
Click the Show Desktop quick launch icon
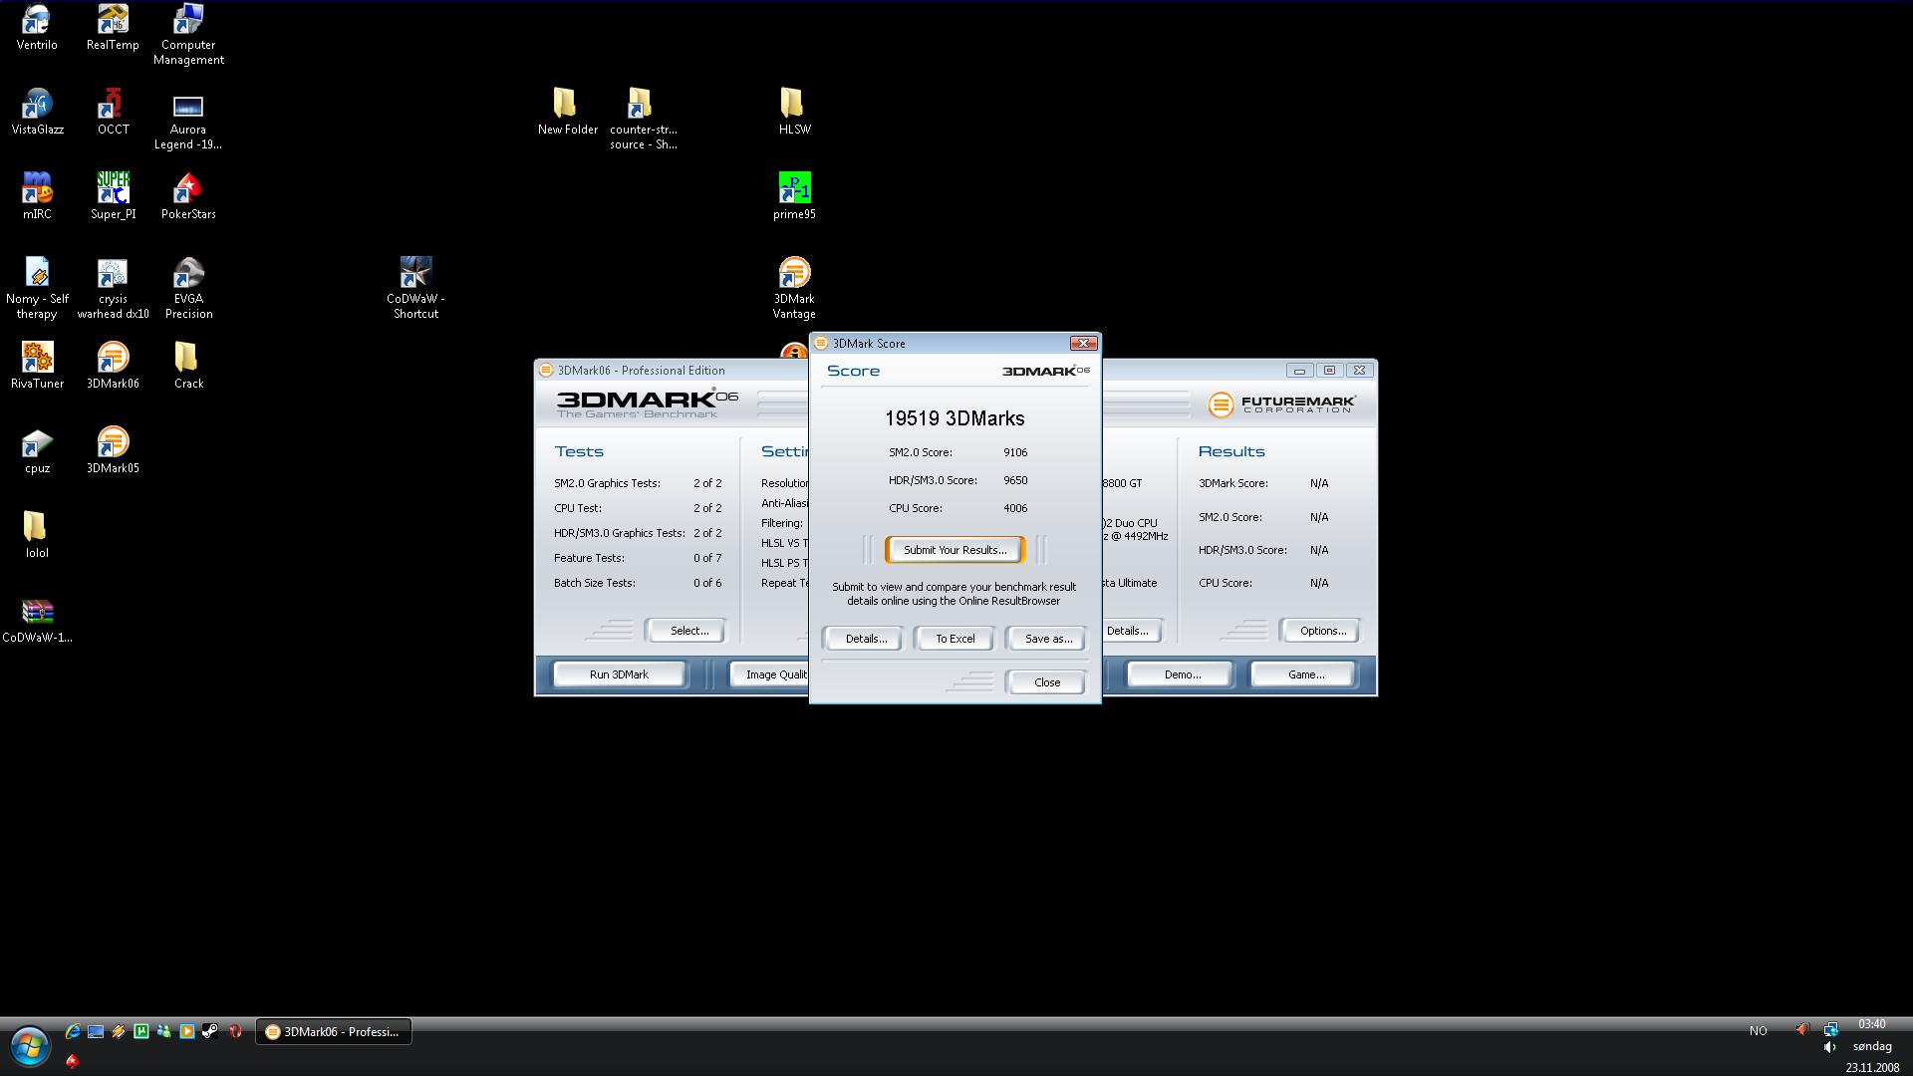pyautogui.click(x=96, y=1032)
